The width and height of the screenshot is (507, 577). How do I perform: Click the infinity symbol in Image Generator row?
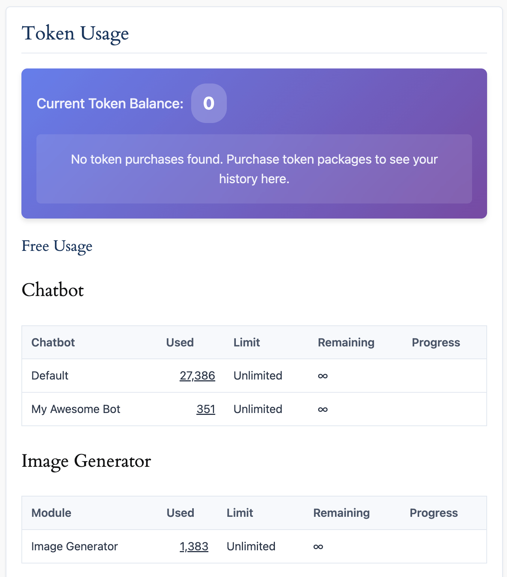[318, 547]
